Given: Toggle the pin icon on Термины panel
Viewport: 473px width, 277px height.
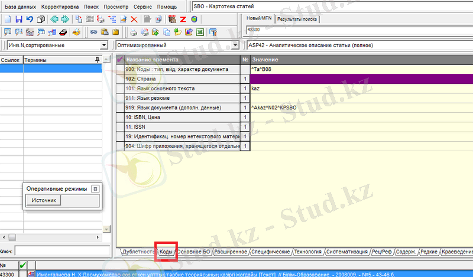Looking at the screenshot, I should pyautogui.click(x=97, y=60).
